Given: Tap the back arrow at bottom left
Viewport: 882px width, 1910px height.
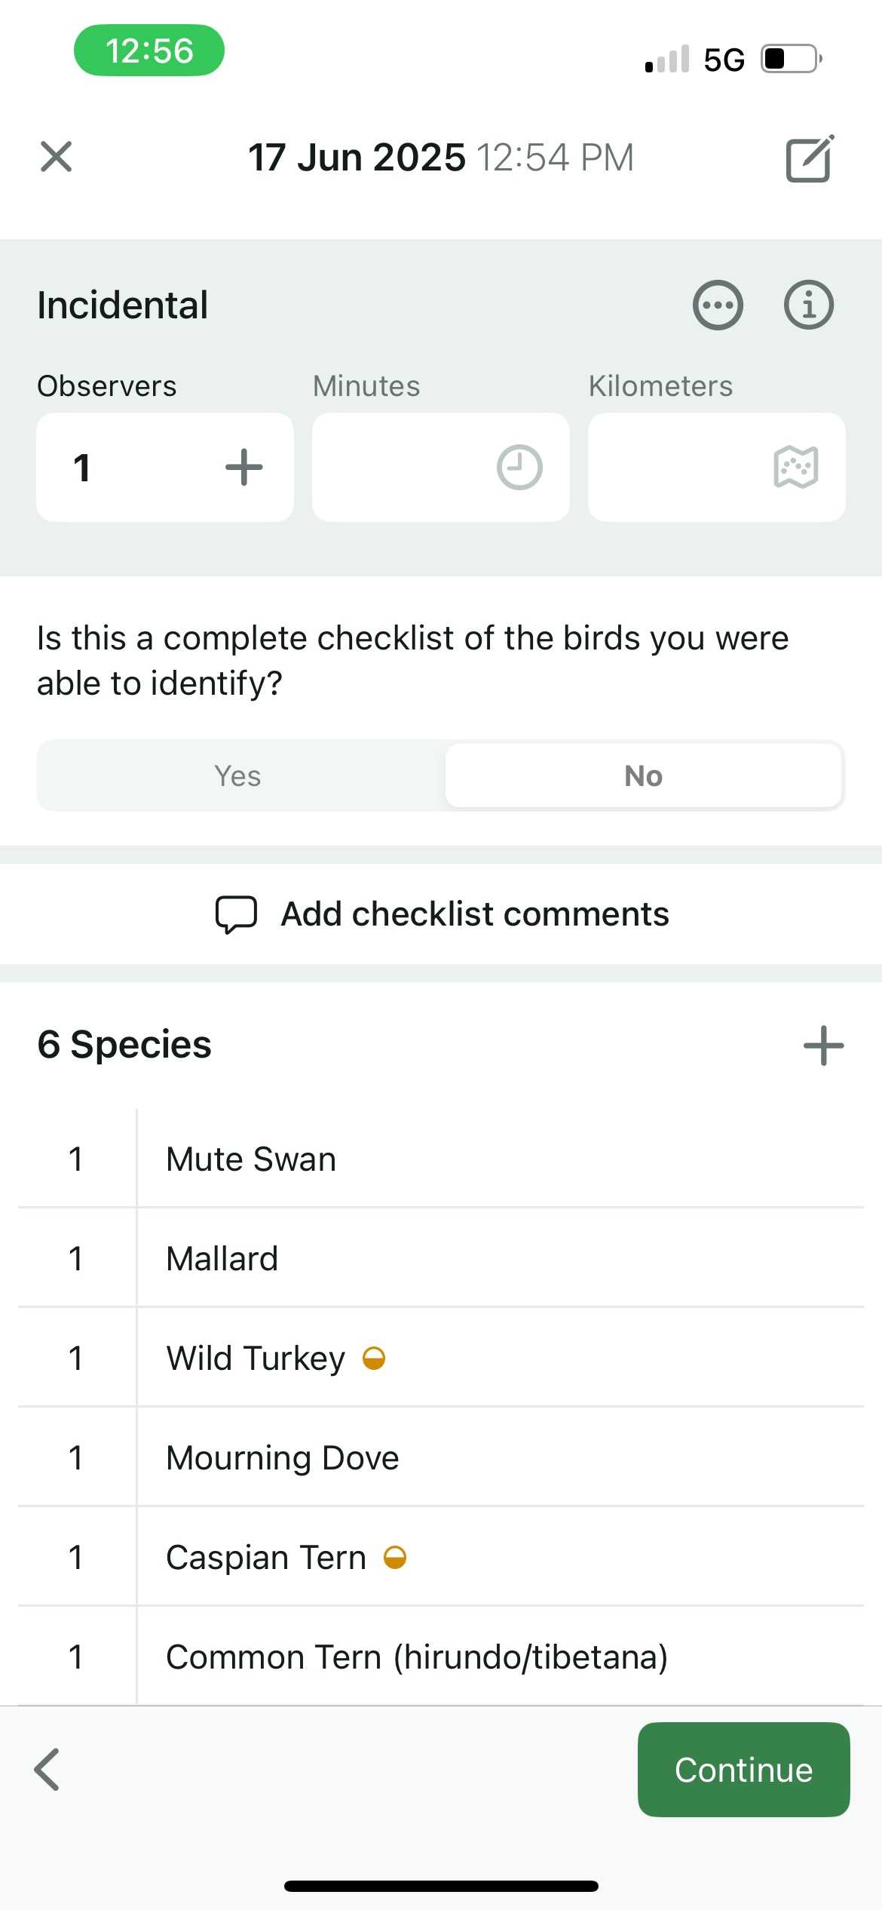Looking at the screenshot, I should [47, 1769].
